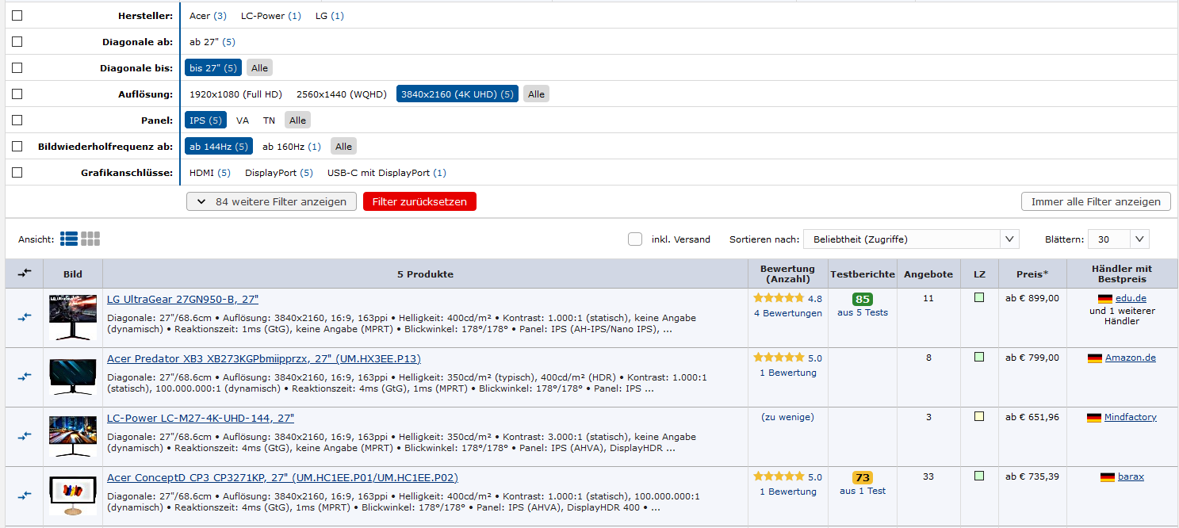Open Sortieren nach dropdown
The height and width of the screenshot is (528, 1179).
910,239
